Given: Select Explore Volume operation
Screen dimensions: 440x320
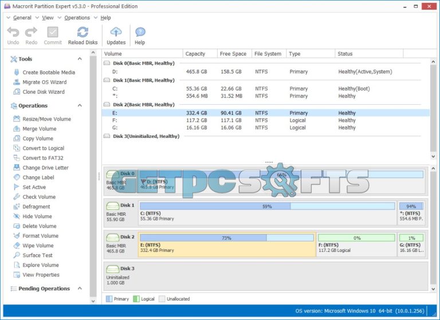Looking at the screenshot, I should [x=36, y=265].
